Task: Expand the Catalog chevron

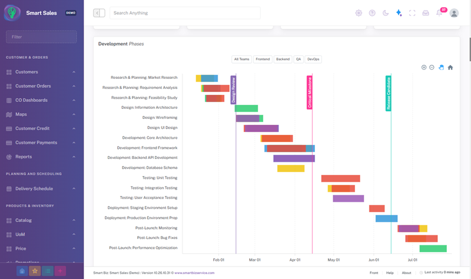Action: pos(74,221)
